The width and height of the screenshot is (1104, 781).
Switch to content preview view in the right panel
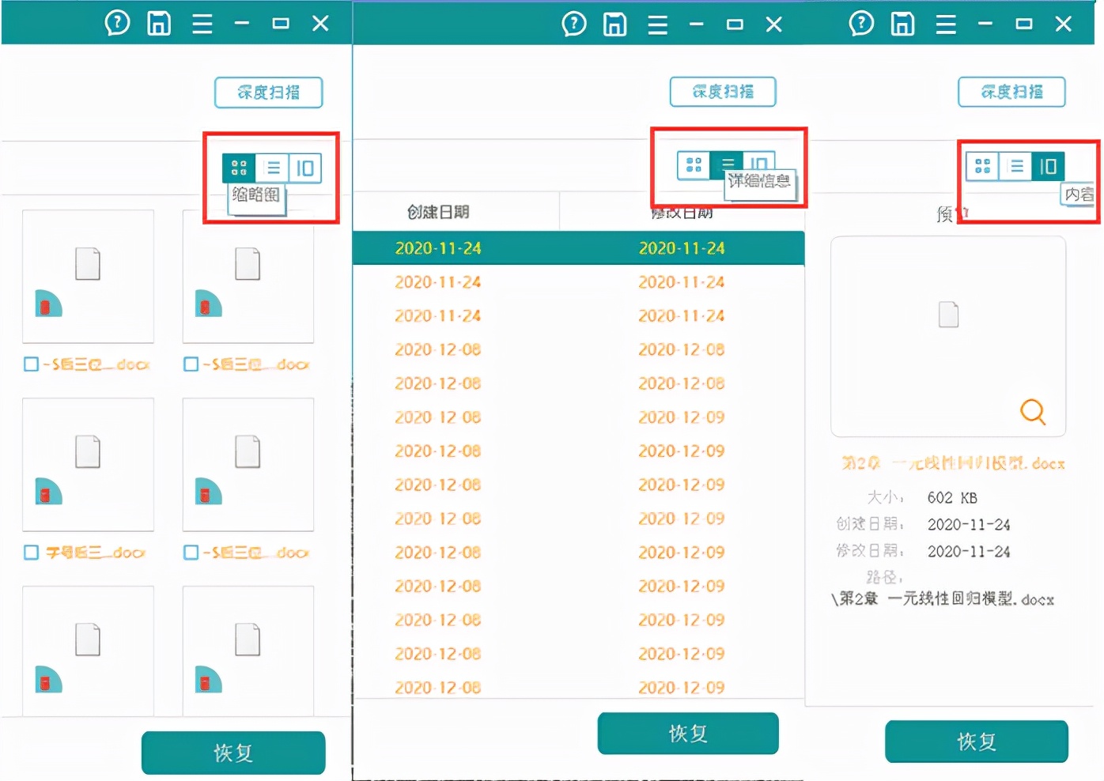[1049, 166]
